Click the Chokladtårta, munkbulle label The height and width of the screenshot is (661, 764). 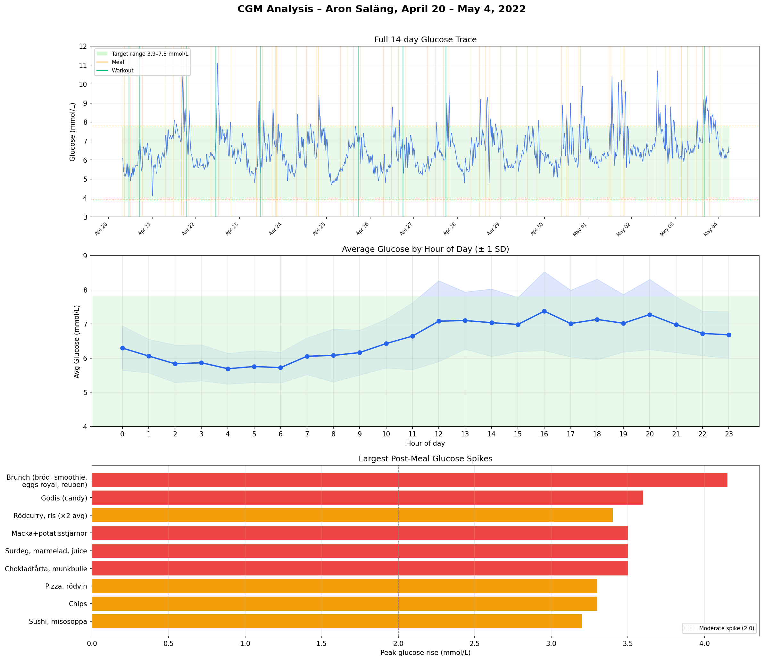point(46,569)
